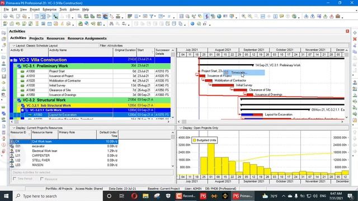Click the Default Units / Time column header
358x201 pixels.
tap(107, 135)
